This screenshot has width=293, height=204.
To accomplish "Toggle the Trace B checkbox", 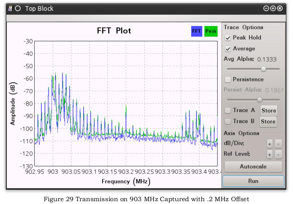I will [x=228, y=121].
